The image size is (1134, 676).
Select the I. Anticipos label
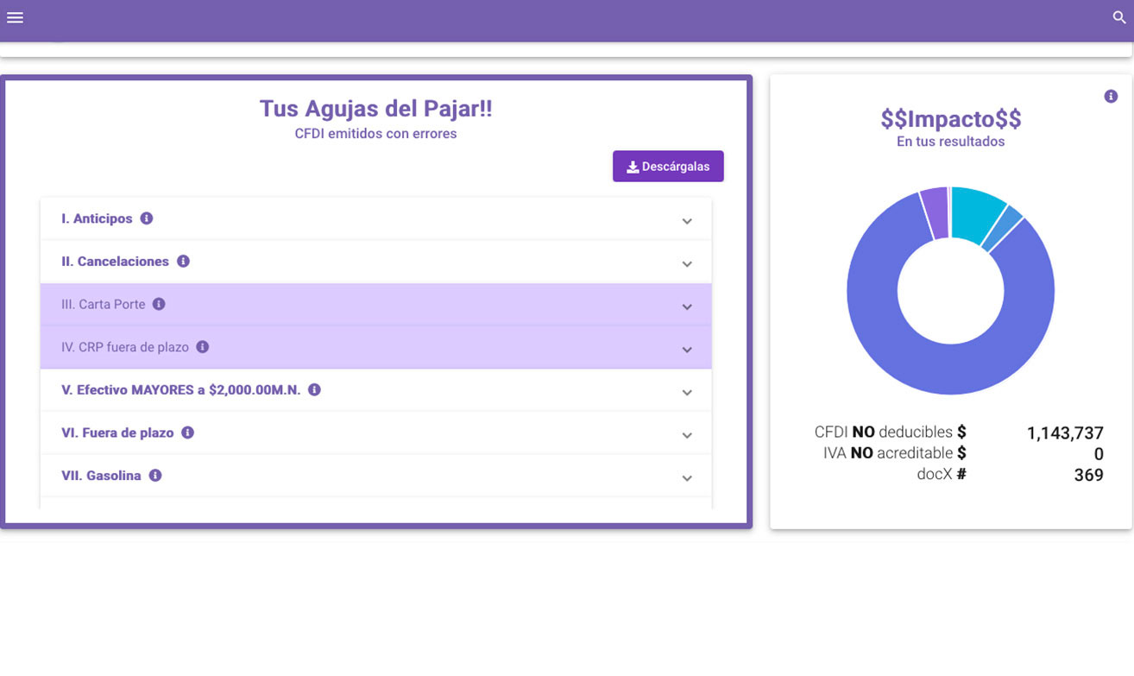97,218
